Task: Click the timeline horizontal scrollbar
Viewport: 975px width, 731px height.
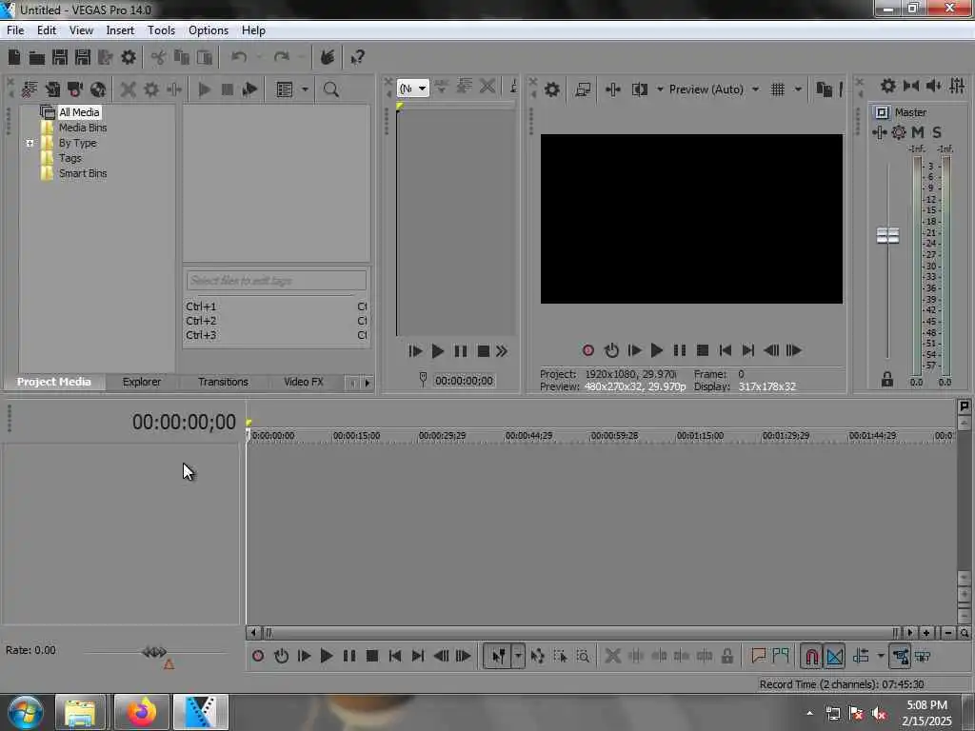Action: [x=580, y=633]
